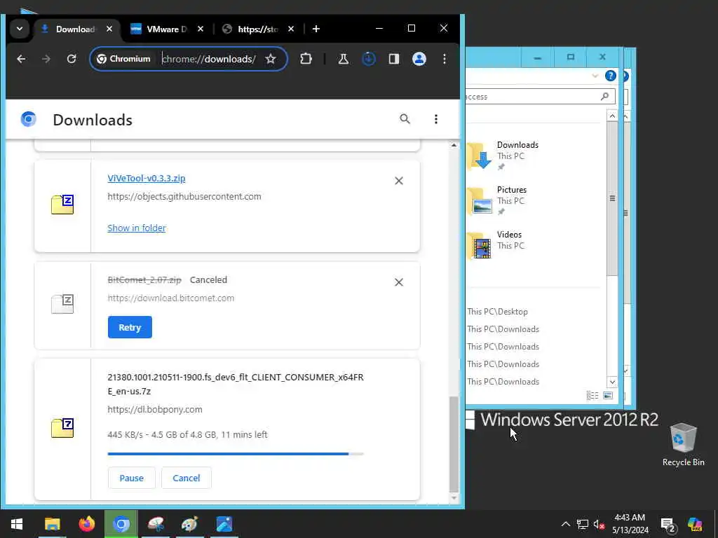Open the downloads bubble toolbar icon

coord(369,59)
